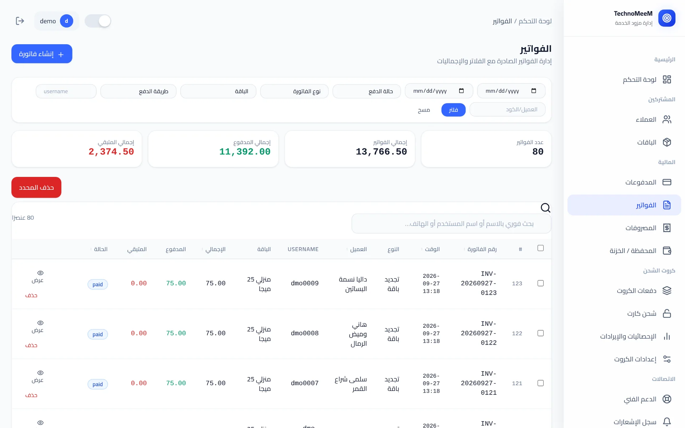Open العملاء sidebar menu item
The height and width of the screenshot is (428, 685).
click(x=624, y=119)
